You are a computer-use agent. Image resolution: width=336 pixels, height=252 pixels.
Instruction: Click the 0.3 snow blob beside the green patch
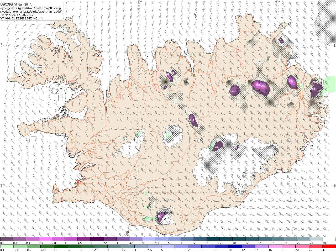point(218,146)
